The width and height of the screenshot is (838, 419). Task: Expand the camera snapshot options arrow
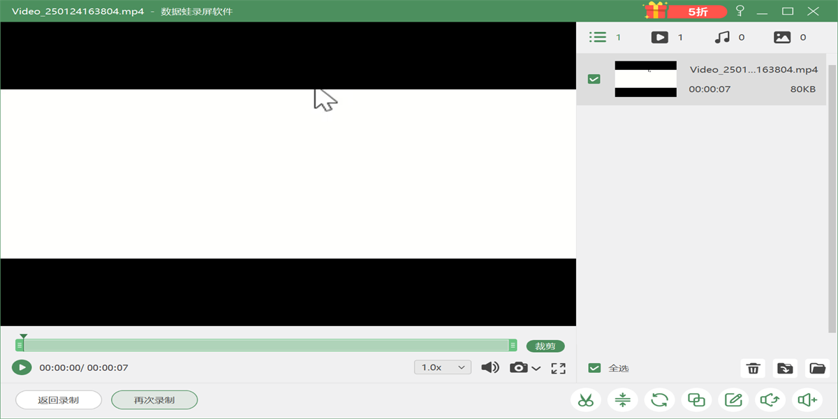pyautogui.click(x=536, y=368)
